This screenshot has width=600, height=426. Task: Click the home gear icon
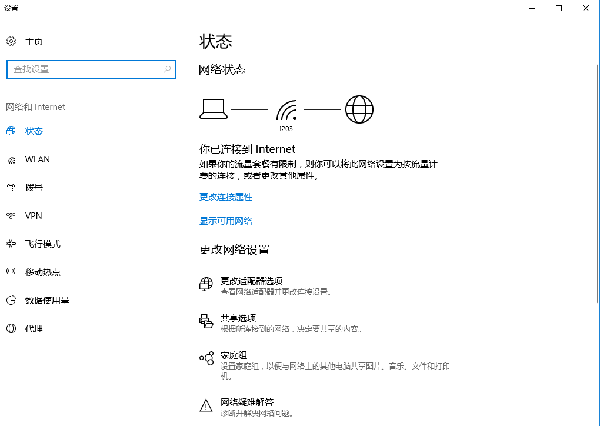click(x=11, y=41)
